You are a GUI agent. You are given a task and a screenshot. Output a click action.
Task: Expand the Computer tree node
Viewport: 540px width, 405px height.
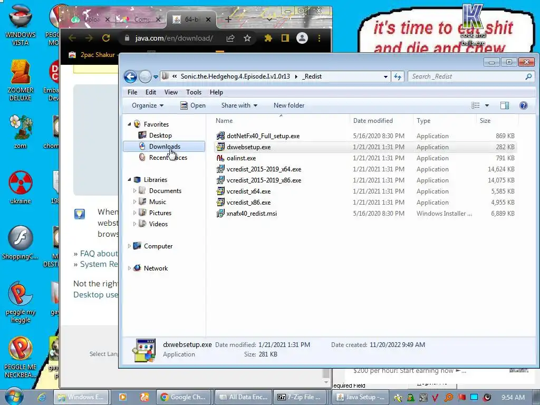pos(129,246)
